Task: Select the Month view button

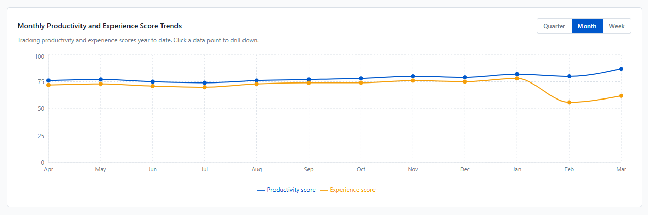Action: tap(587, 26)
